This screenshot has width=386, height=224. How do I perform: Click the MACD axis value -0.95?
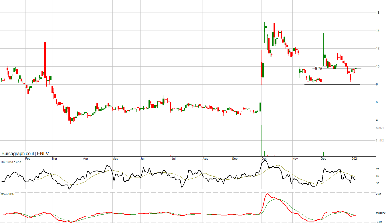(x=379, y=222)
